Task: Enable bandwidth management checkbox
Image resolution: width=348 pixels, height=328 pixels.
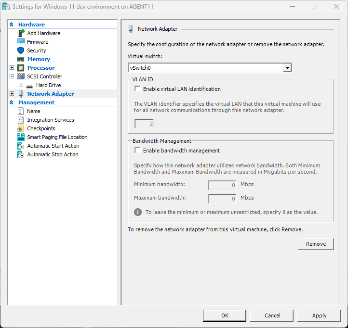Action: [x=138, y=151]
